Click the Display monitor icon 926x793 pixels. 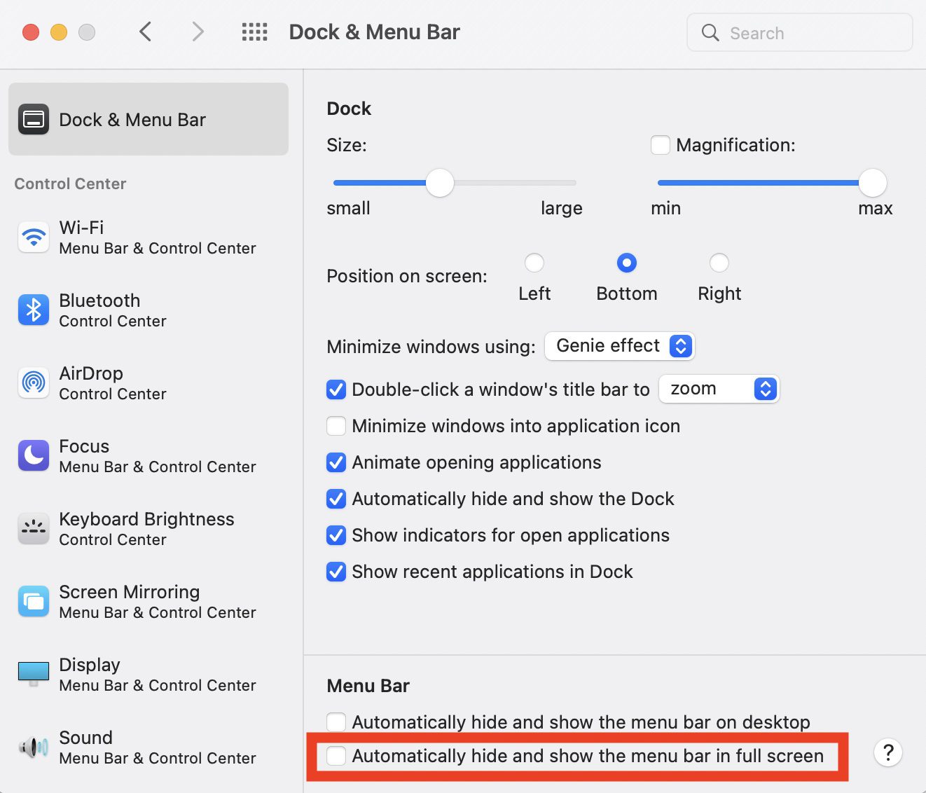tap(34, 674)
